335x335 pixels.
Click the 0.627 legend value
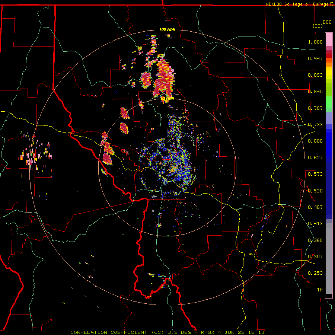(x=315, y=158)
